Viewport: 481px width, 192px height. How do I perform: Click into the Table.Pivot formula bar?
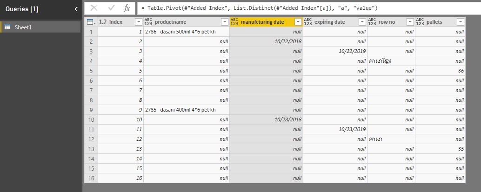[308, 8]
